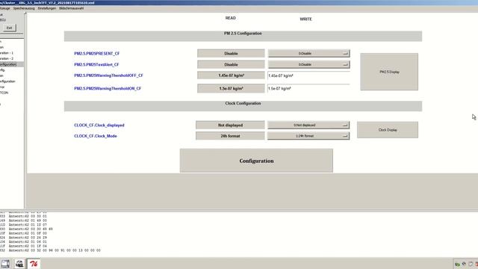The image size is (478, 269).
Task: Click the PM2.5.PM25PRESENT_CF label
Action: (96, 53)
